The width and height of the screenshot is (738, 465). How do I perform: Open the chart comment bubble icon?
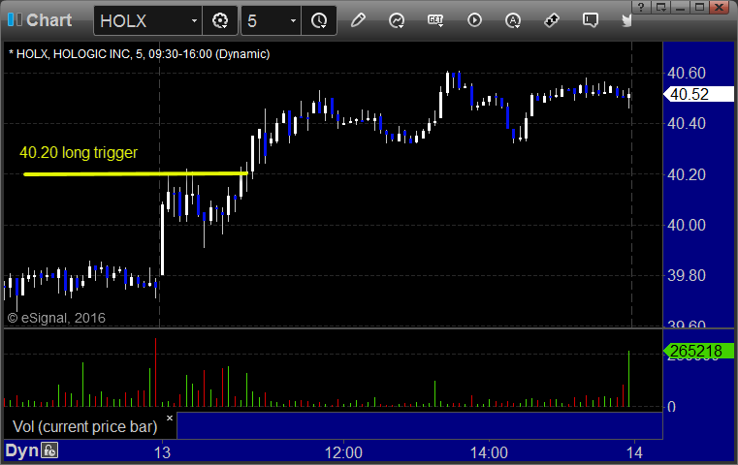coord(591,20)
